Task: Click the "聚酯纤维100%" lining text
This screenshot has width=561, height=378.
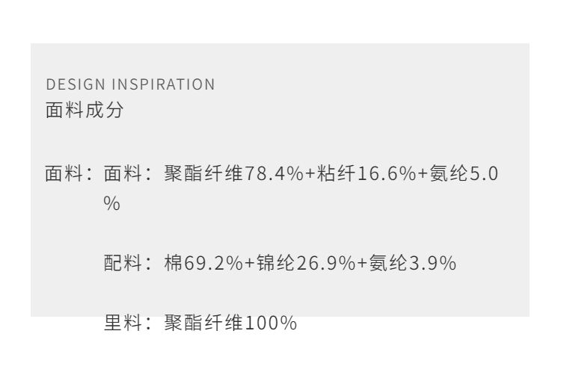Action: coord(230,323)
